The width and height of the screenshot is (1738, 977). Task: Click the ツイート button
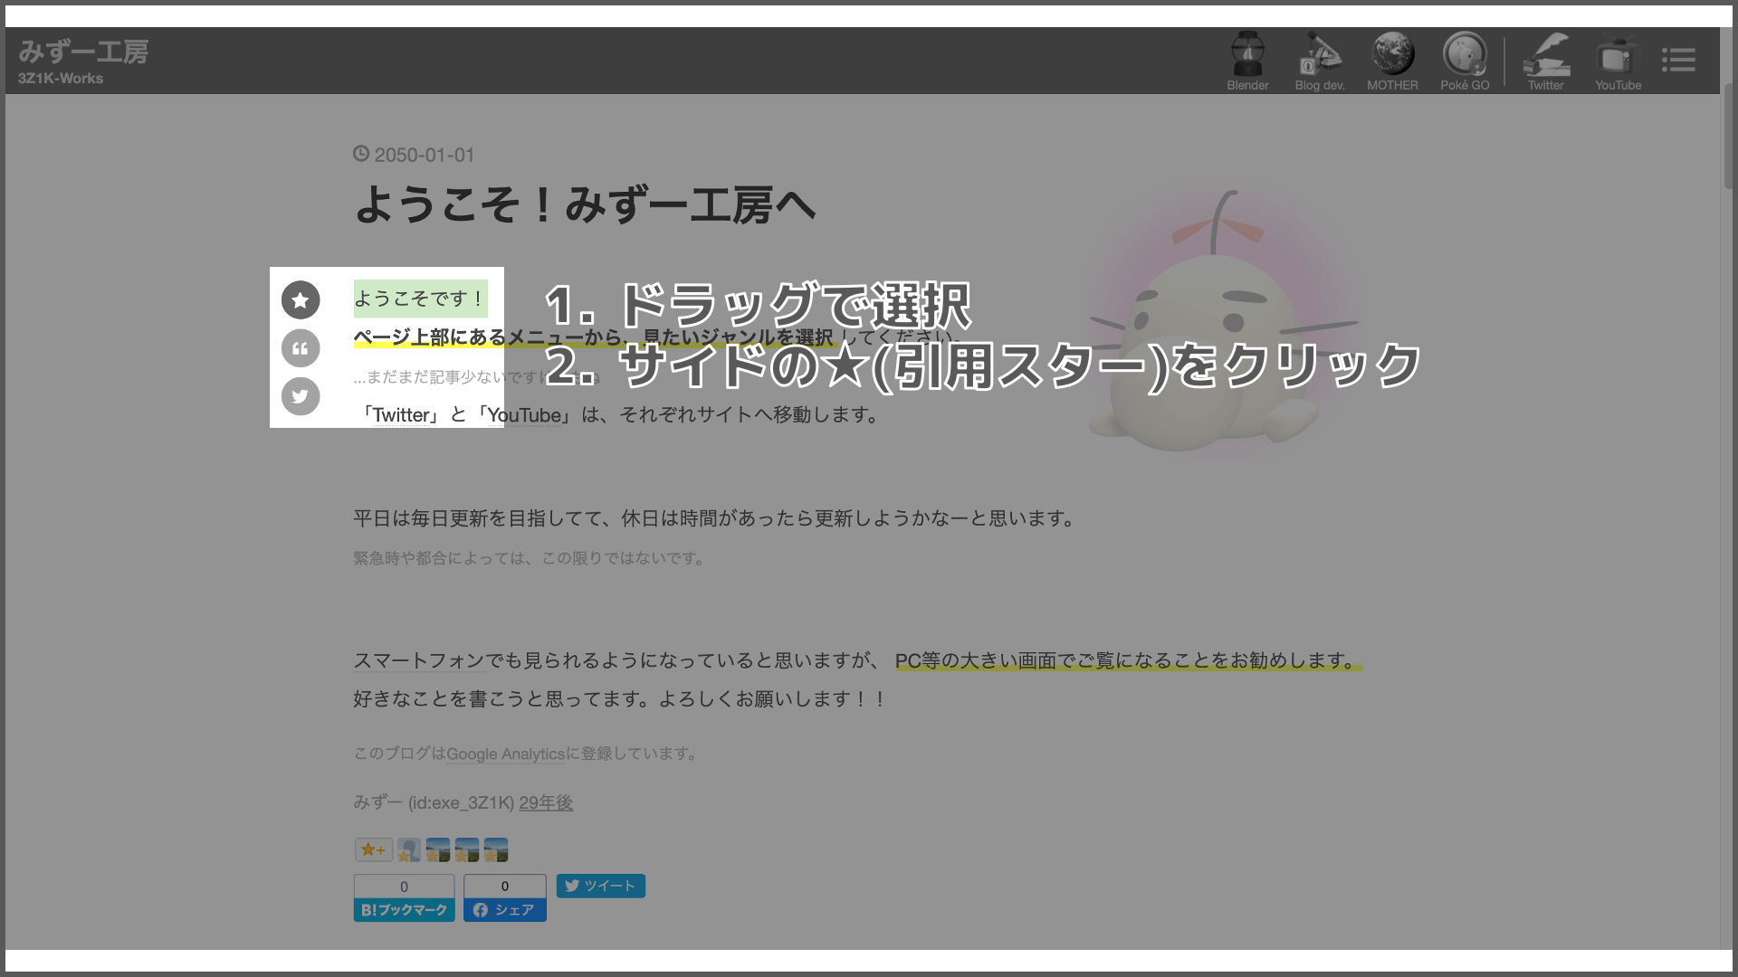pyautogui.click(x=601, y=886)
